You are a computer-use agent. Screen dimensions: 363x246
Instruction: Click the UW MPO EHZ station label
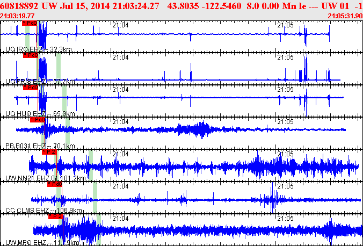42,243
